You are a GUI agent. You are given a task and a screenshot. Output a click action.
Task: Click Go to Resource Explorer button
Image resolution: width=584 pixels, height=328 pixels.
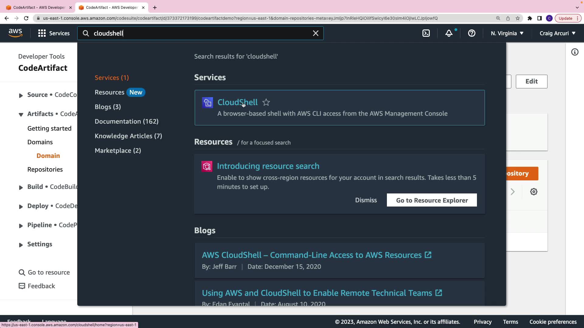(x=432, y=200)
